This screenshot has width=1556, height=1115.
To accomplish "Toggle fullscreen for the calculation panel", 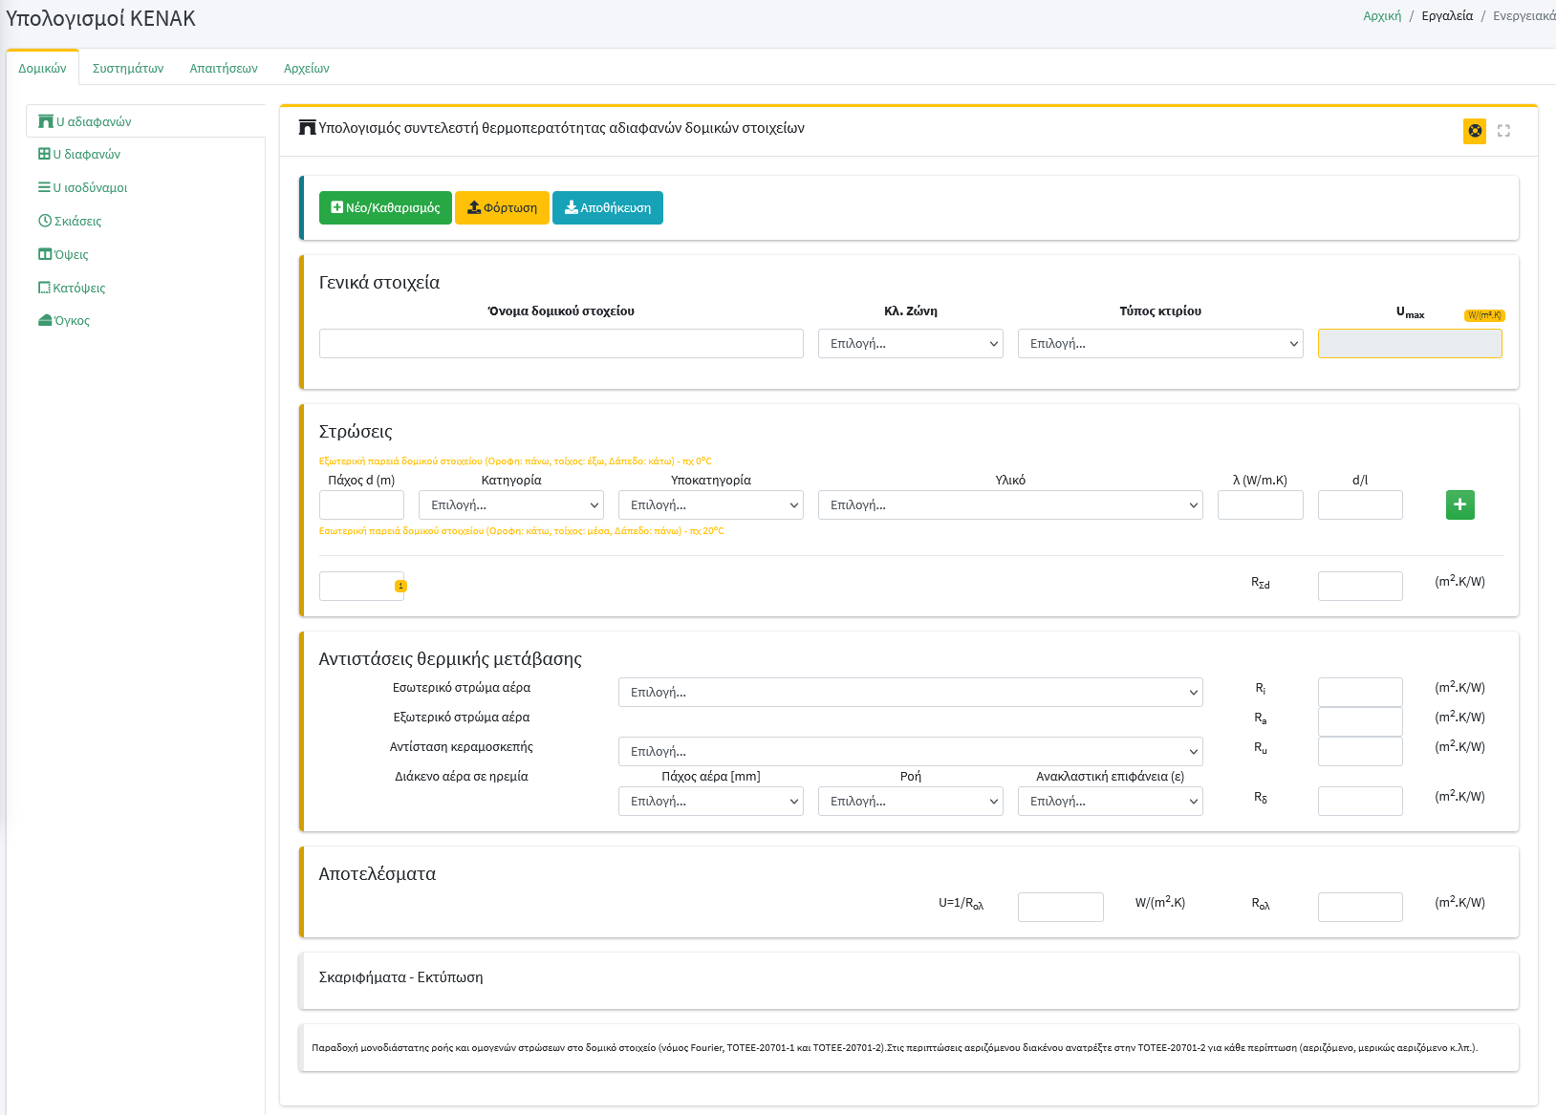I will [1503, 131].
